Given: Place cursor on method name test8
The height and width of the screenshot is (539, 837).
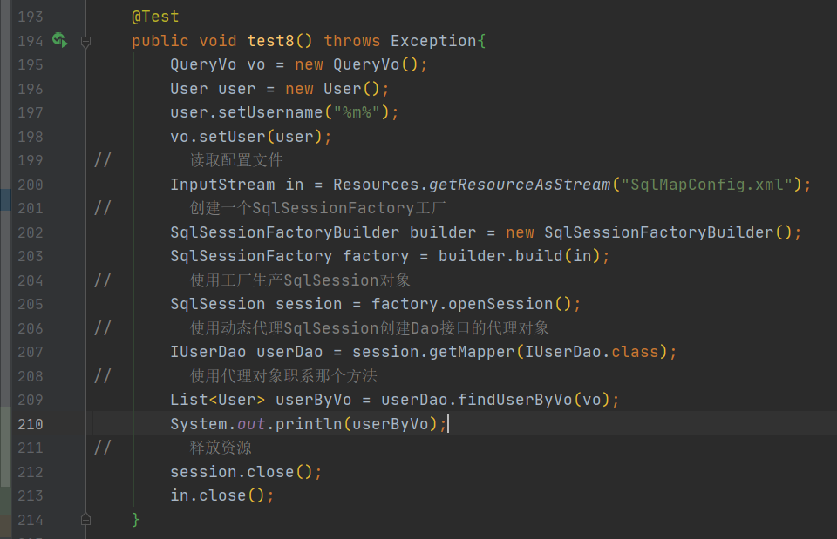Looking at the screenshot, I should pos(270,41).
